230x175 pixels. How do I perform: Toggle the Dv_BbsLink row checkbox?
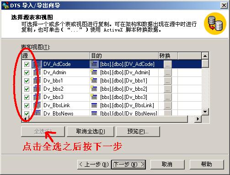(27, 105)
